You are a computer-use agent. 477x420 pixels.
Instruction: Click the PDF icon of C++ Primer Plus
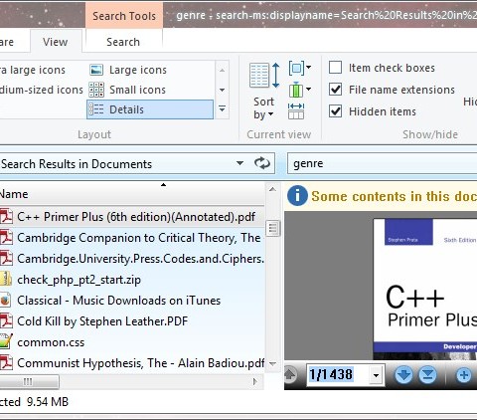pyautogui.click(x=6, y=217)
